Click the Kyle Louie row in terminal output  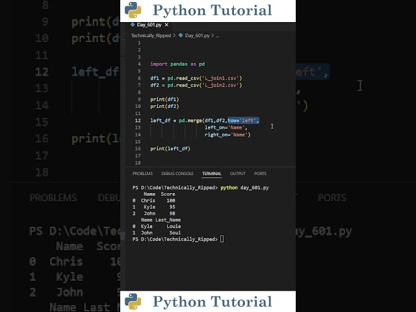point(157,226)
